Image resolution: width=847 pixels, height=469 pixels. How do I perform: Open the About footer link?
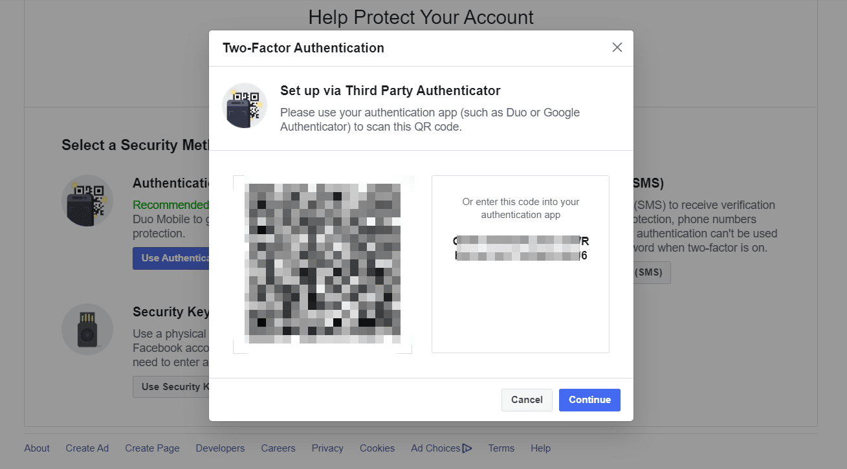[x=37, y=448]
